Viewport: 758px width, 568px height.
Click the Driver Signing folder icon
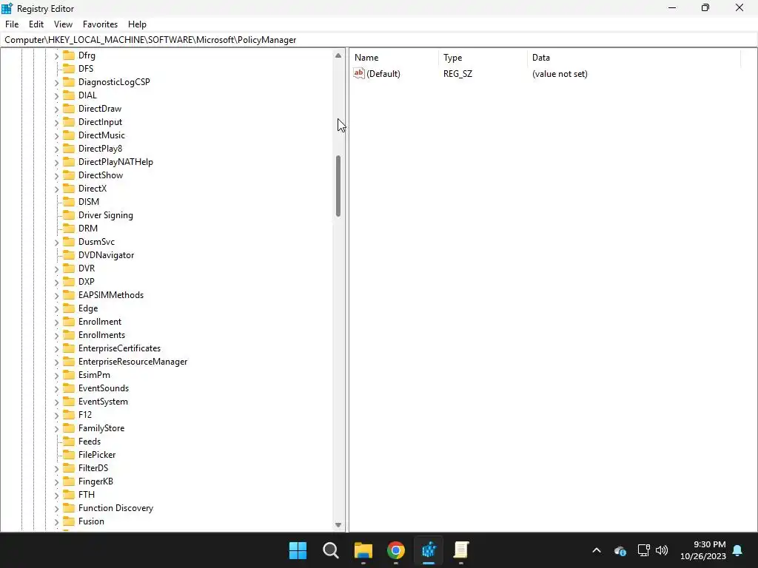click(x=69, y=214)
